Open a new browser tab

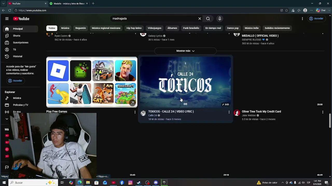coord(93,4)
